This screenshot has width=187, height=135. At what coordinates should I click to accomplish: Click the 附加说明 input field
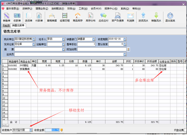pyautogui.click(x=102, y=49)
